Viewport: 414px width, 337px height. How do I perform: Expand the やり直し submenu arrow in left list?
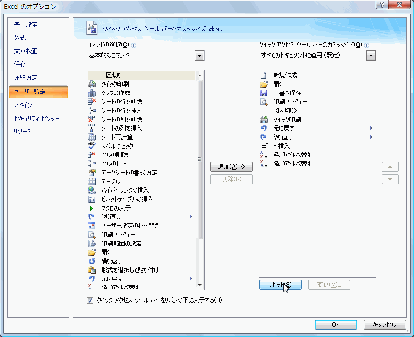point(191,217)
